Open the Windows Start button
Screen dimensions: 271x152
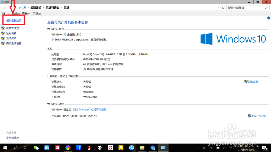click(x=5, y=148)
